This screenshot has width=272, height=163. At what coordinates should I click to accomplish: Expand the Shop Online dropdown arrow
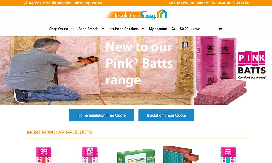(73, 29)
